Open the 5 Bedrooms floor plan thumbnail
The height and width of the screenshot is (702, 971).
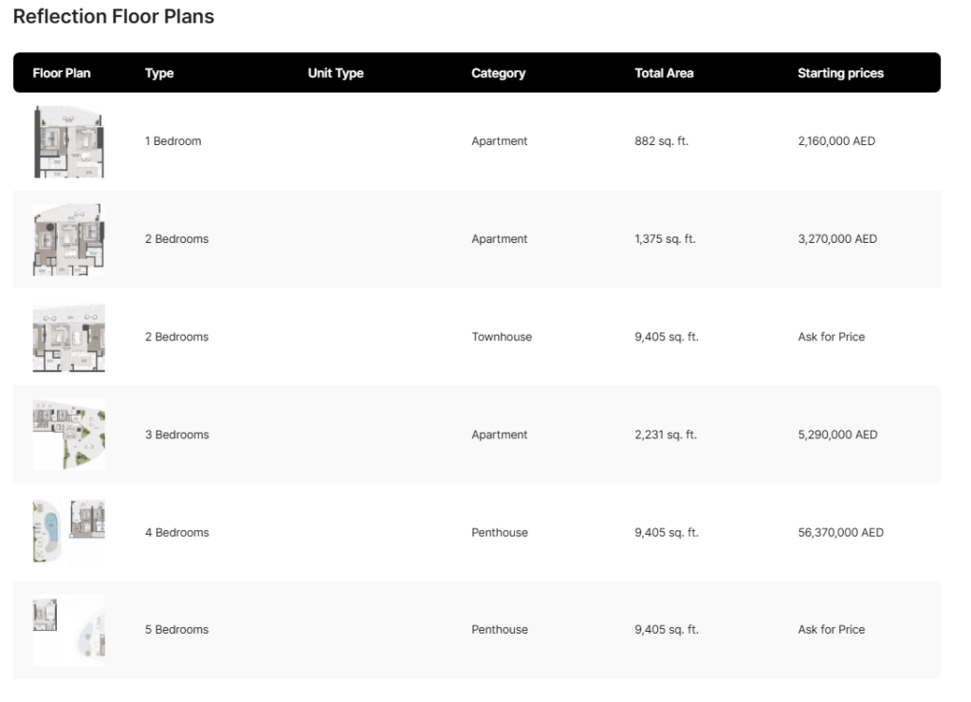(68, 630)
